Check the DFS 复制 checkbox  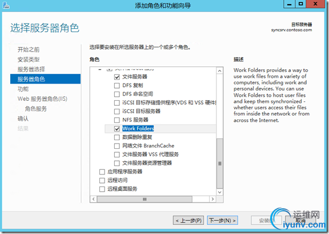(x=117, y=86)
